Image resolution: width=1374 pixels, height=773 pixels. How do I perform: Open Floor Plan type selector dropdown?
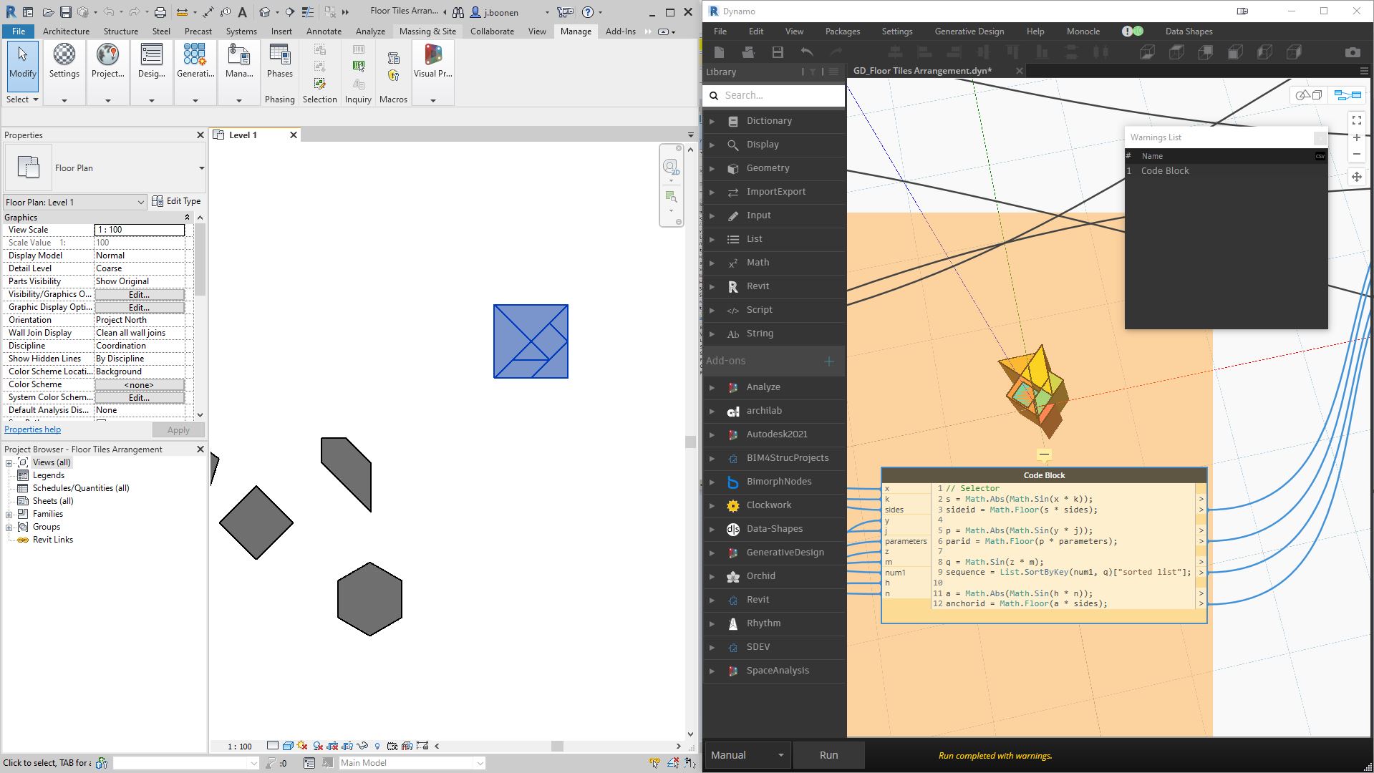tap(201, 168)
